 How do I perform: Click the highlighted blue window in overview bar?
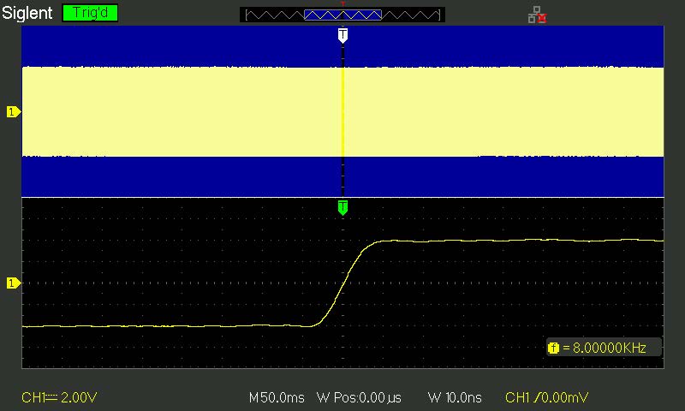coord(343,15)
